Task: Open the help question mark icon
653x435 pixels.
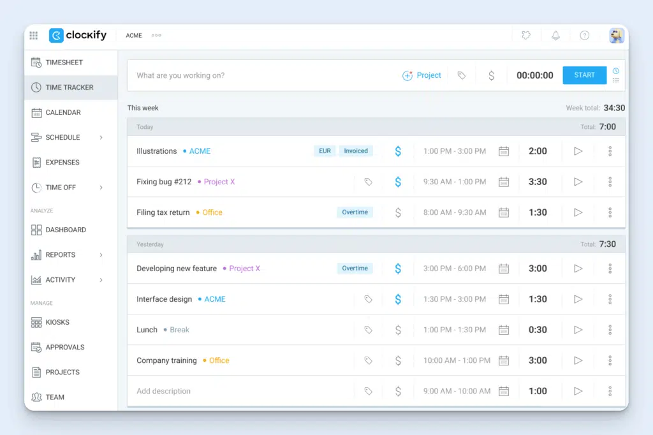Action: 584,36
